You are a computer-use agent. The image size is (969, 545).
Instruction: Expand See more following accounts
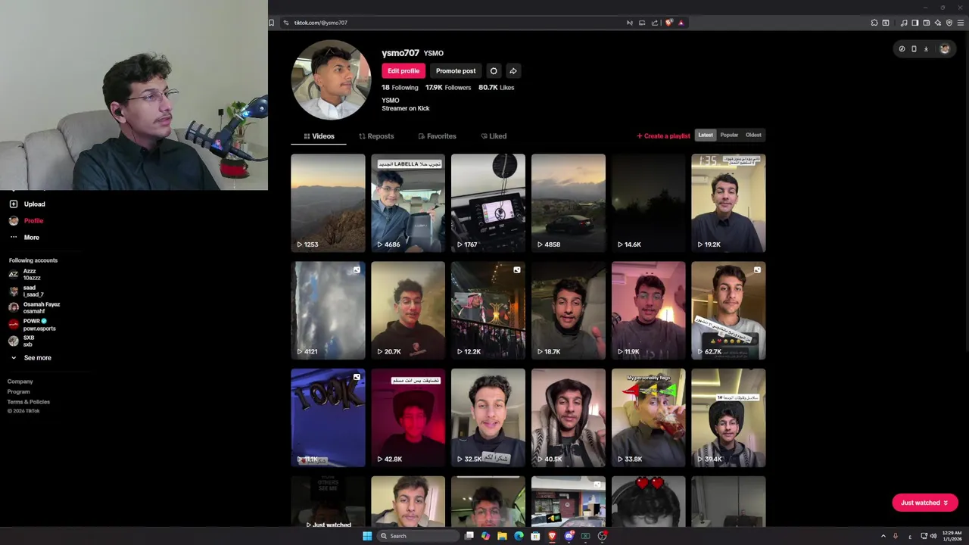click(30, 357)
